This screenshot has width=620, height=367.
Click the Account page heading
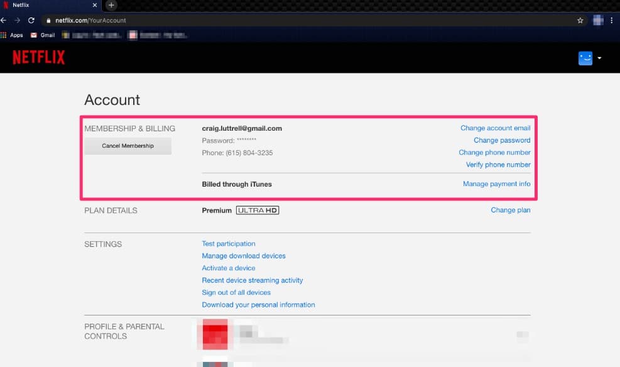tap(112, 100)
